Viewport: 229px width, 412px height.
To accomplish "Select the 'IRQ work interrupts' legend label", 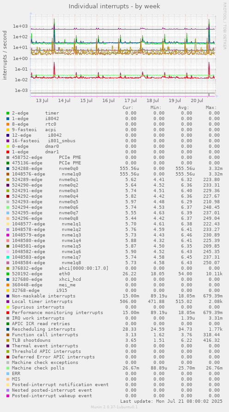I will click(38, 318).
